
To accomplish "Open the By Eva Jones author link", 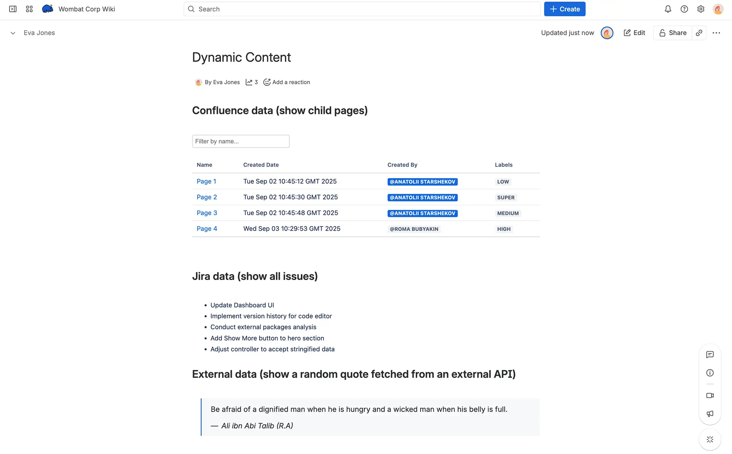I will click(222, 82).
